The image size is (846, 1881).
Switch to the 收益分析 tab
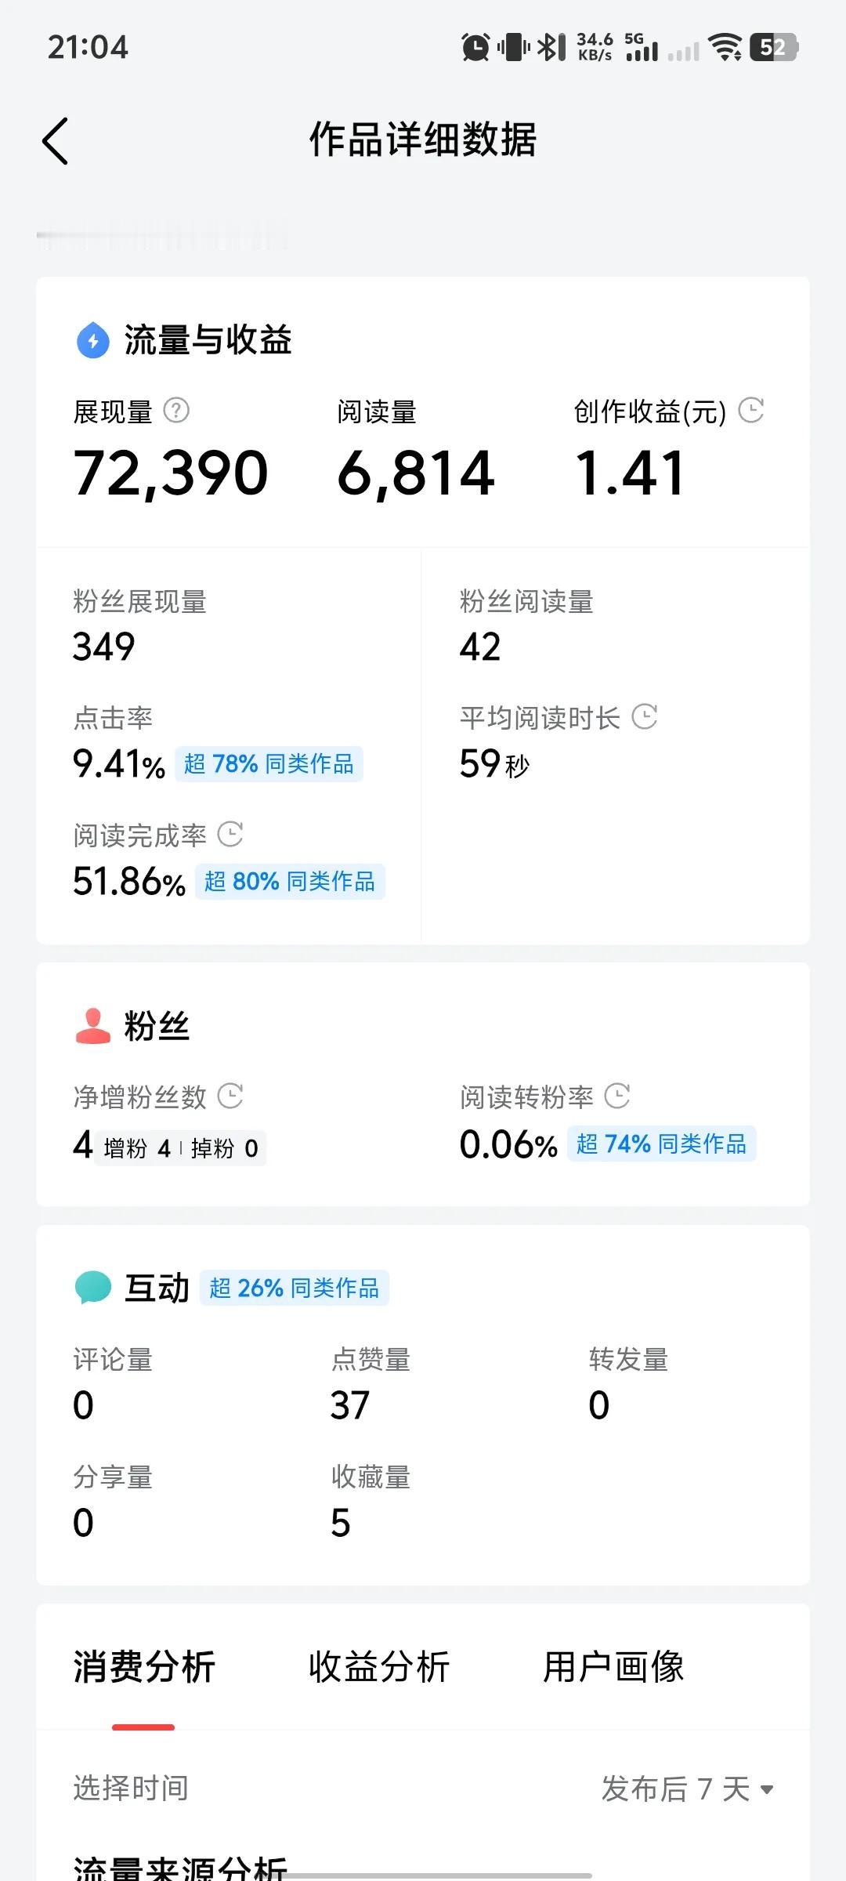pyautogui.click(x=379, y=1667)
